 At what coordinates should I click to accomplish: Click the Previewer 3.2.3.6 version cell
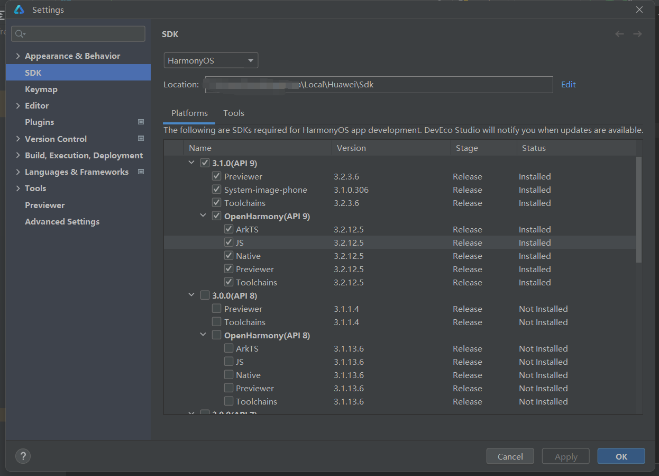346,176
